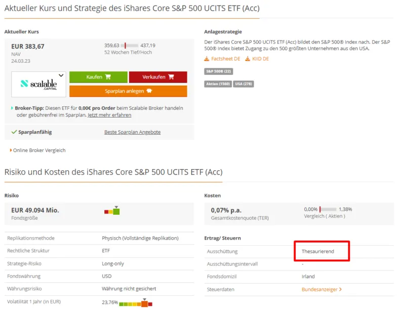
Task: Select the USA (278) tag
Action: pyautogui.click(x=243, y=84)
